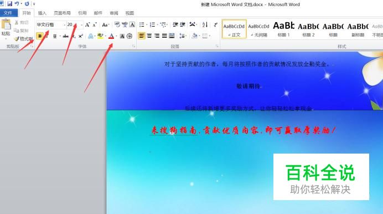The image size is (383, 214).
Task: Toggle distributed alignment
Action: (x=172, y=36)
